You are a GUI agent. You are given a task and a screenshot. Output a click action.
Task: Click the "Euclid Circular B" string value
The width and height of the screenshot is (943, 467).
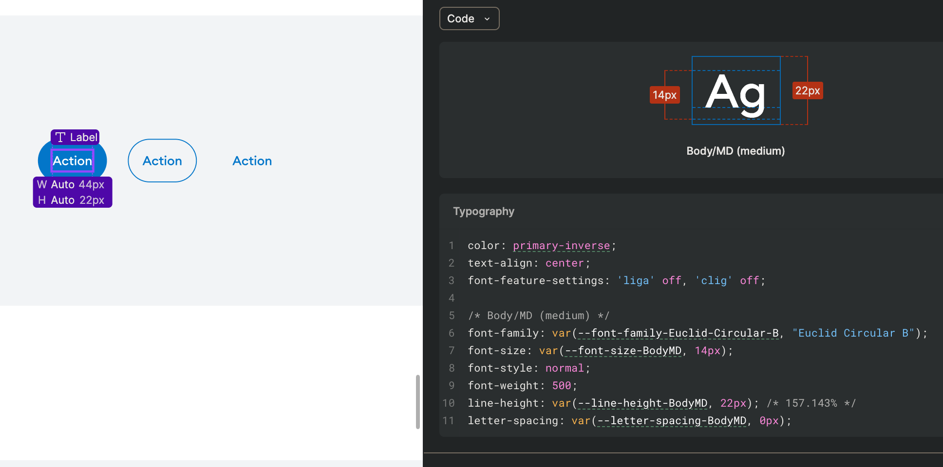tap(853, 333)
